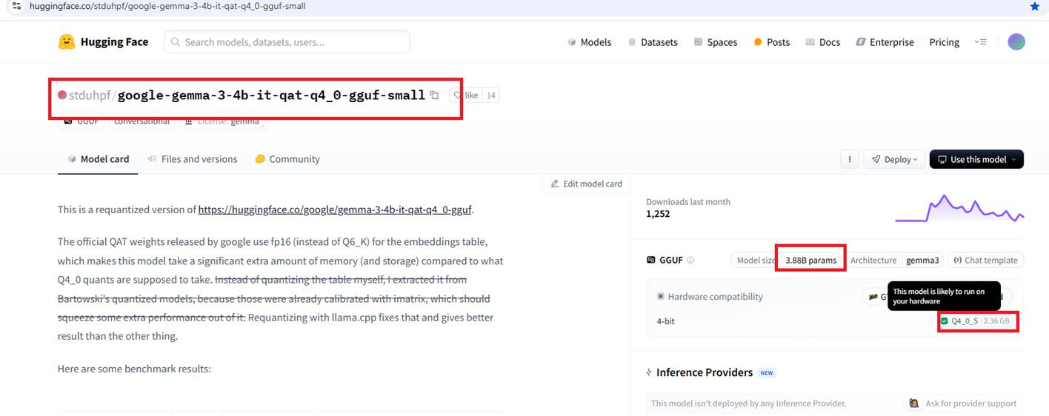Copy the model name with the copy icon
The height and width of the screenshot is (416, 1049).
point(435,95)
